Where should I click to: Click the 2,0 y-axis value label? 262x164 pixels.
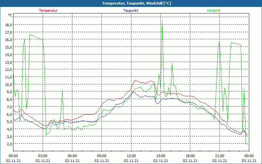click(x=8, y=144)
